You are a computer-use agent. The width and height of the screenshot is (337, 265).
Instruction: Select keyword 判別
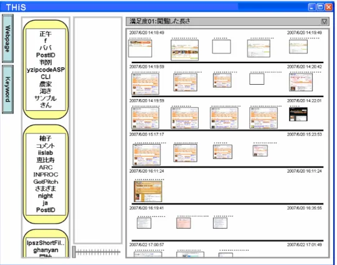tap(45, 62)
